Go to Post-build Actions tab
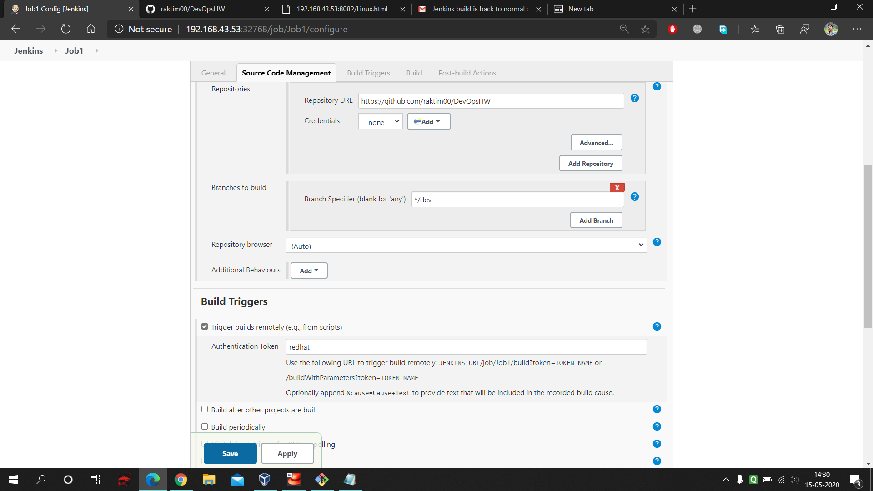The height and width of the screenshot is (491, 873). pyautogui.click(x=467, y=73)
